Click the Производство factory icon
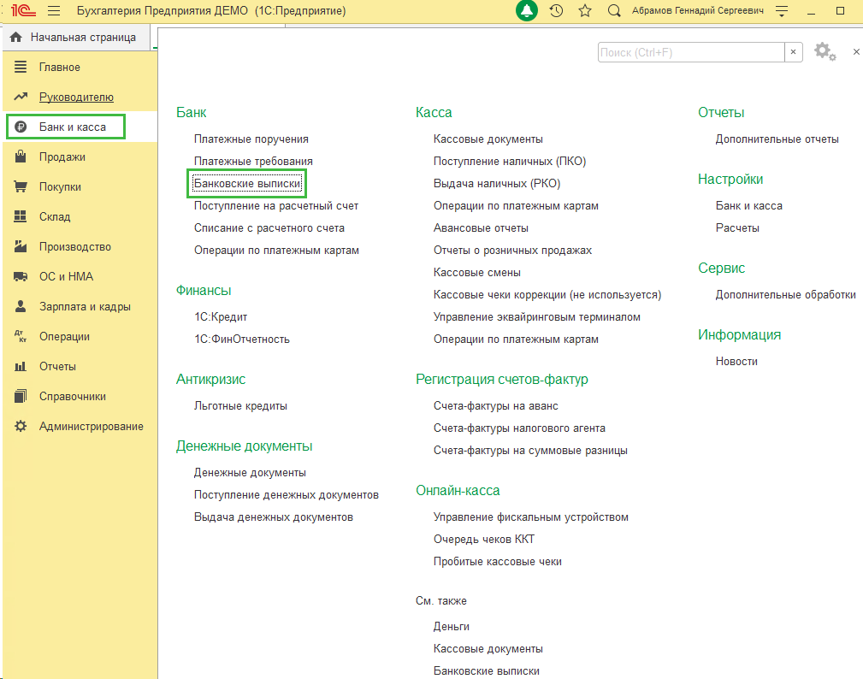This screenshot has width=863, height=679. [x=21, y=246]
